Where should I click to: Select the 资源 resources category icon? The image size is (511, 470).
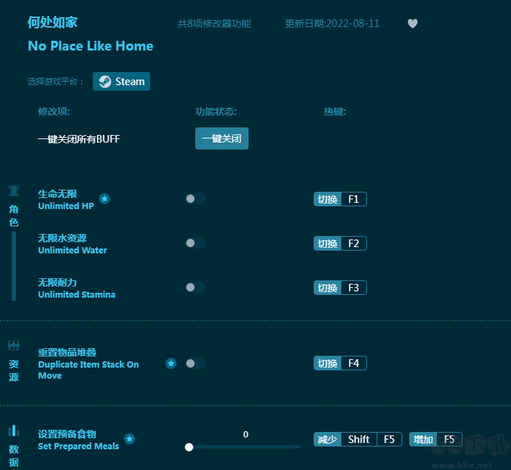(x=14, y=345)
